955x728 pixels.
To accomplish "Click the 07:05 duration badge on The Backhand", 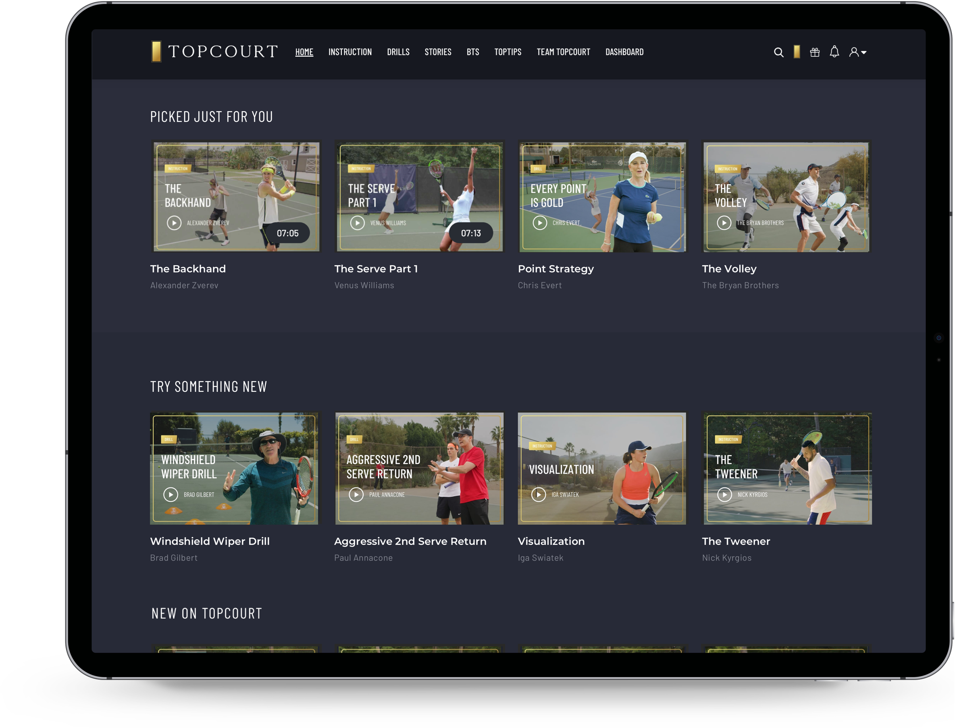I will [x=289, y=232].
